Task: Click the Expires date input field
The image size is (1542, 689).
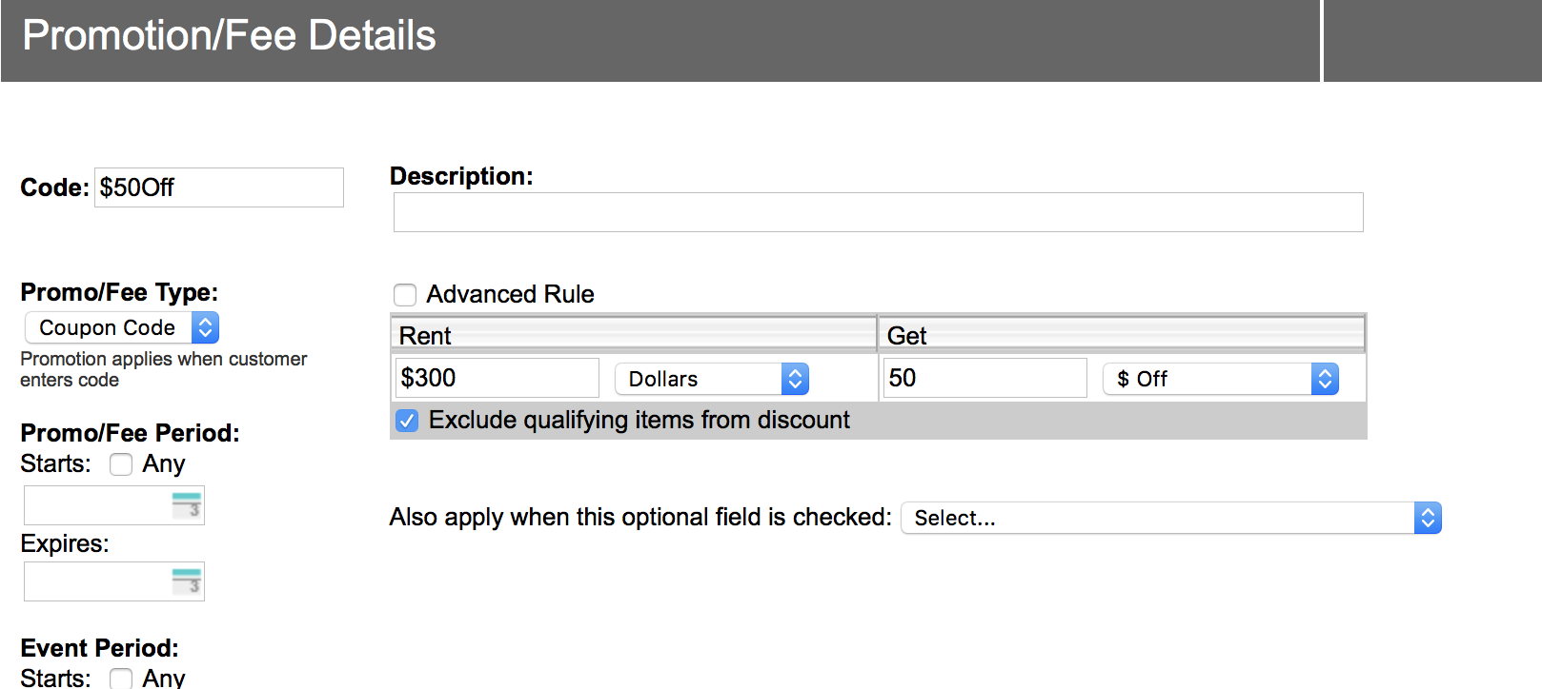Action: click(x=114, y=581)
